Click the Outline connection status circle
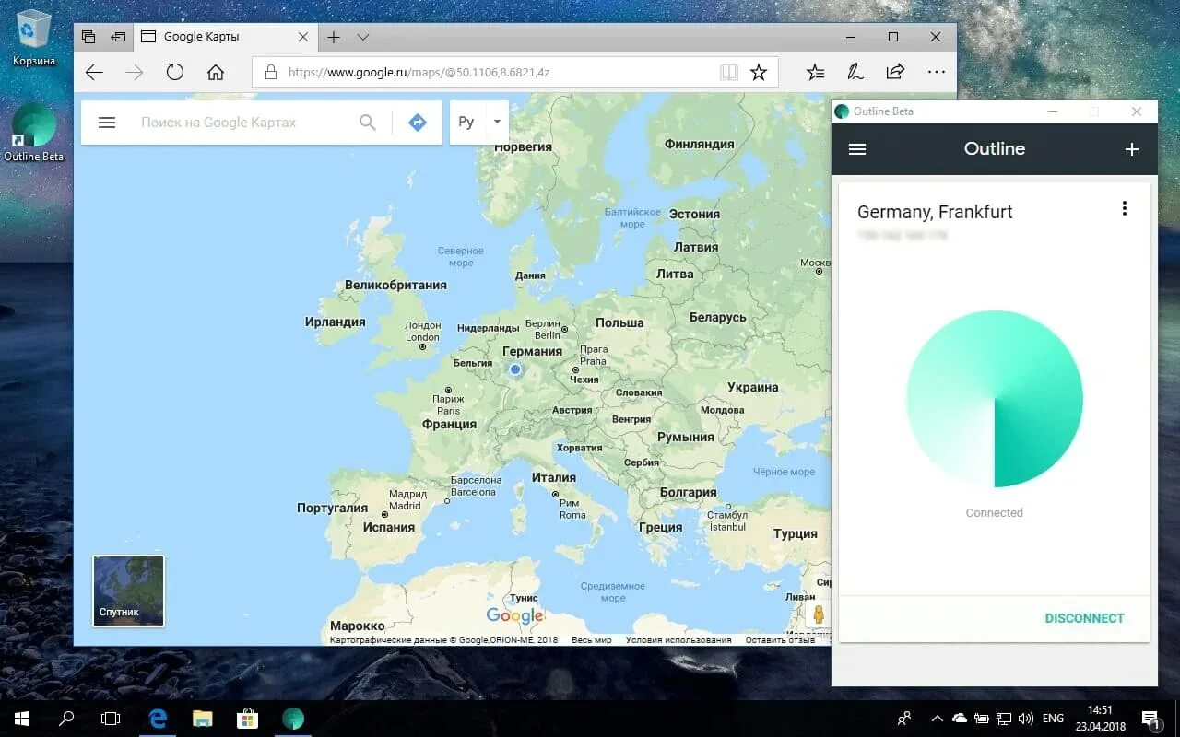 pyautogui.click(x=995, y=399)
